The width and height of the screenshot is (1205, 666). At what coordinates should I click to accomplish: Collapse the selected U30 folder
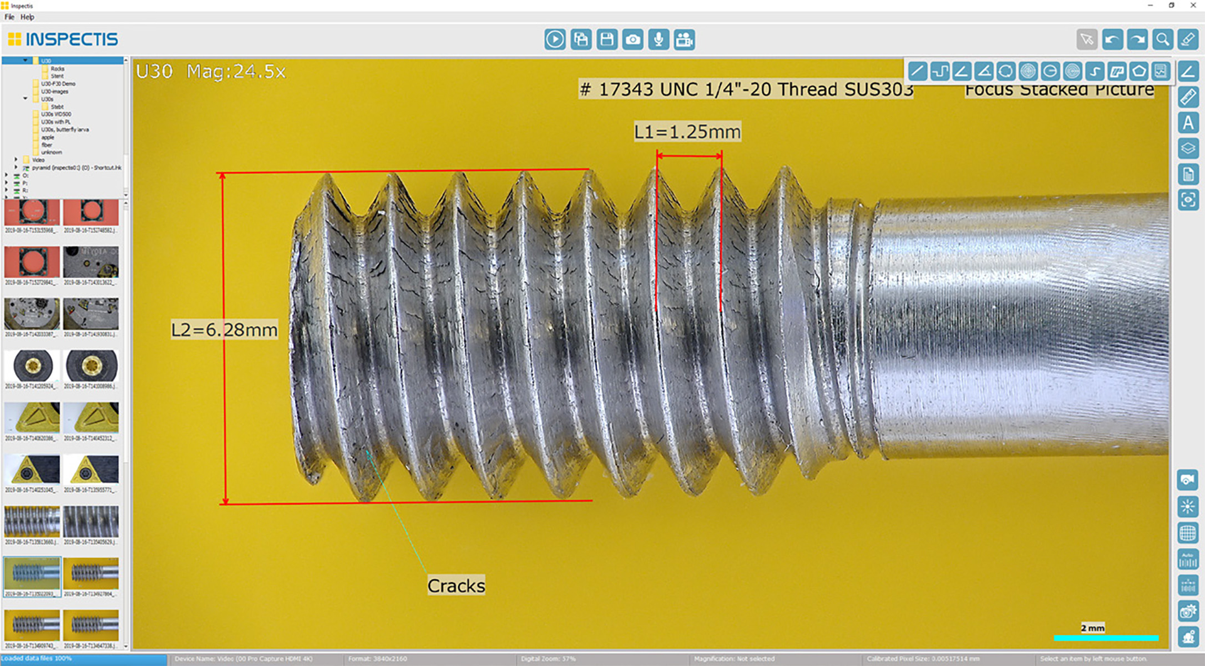click(x=25, y=61)
